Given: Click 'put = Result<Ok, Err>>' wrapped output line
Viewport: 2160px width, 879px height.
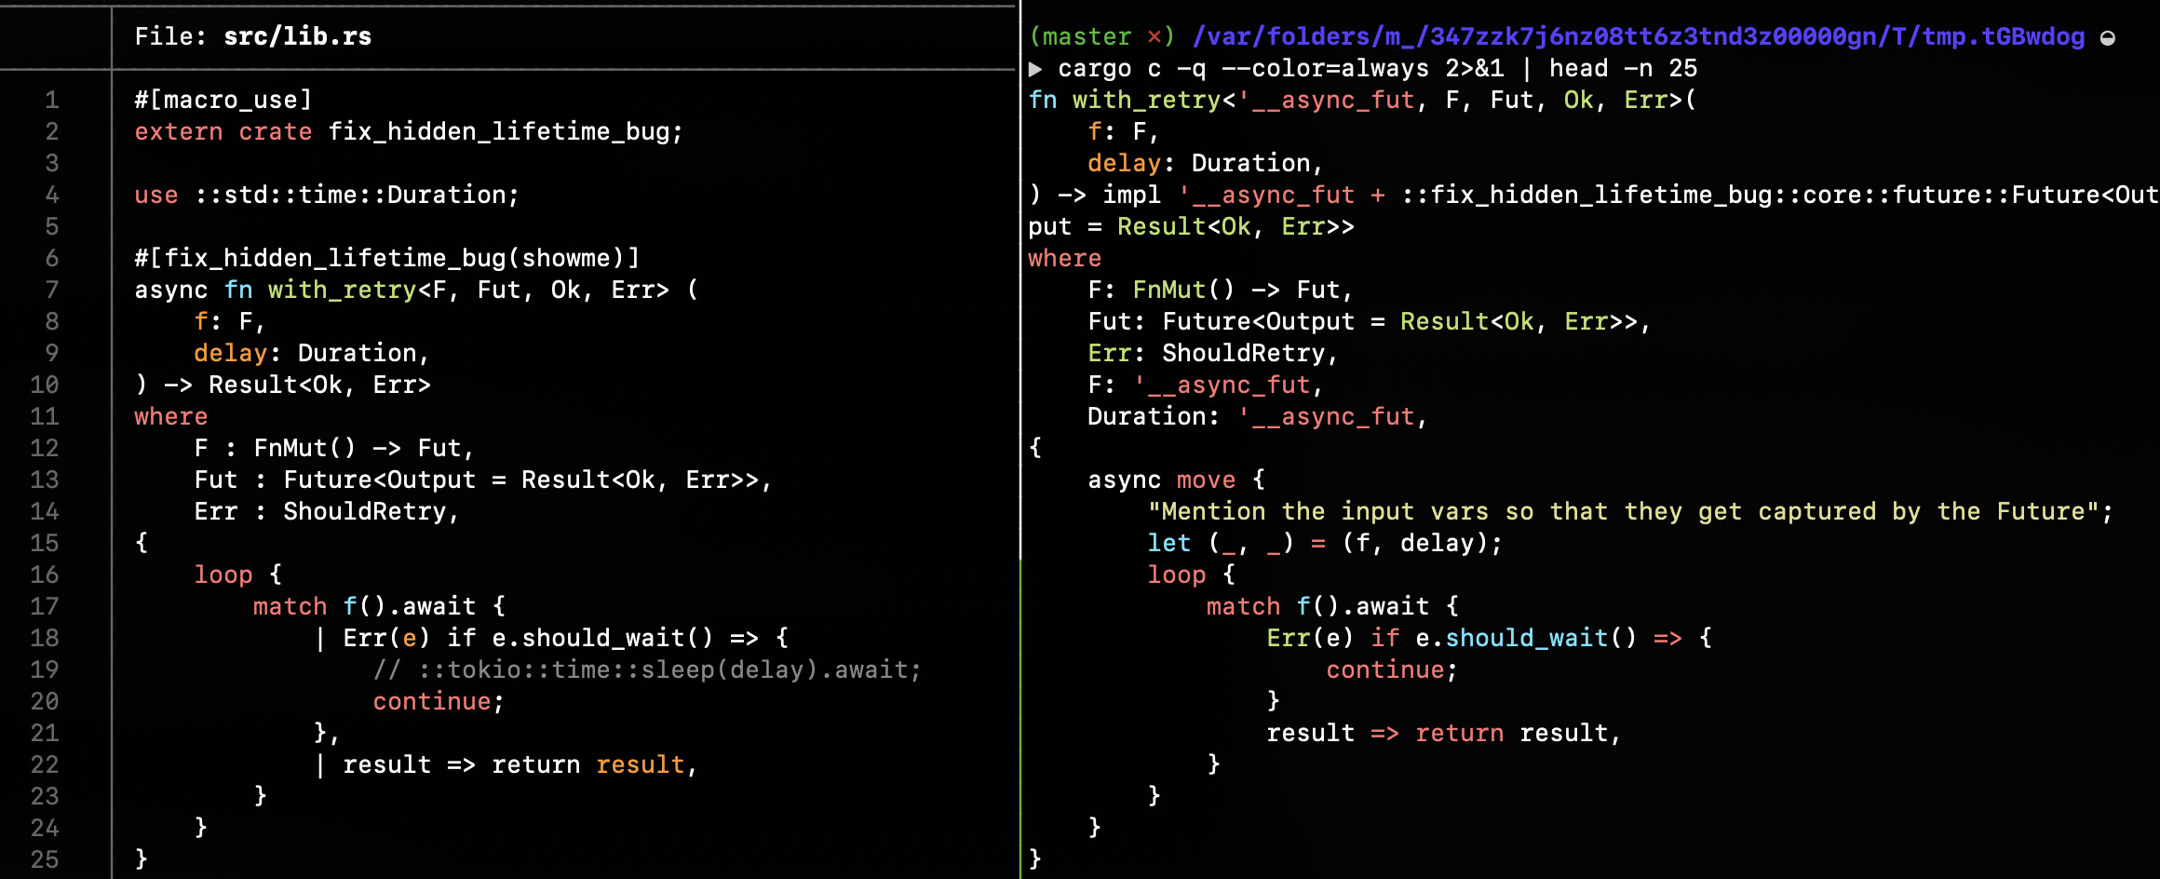Looking at the screenshot, I should [1192, 226].
